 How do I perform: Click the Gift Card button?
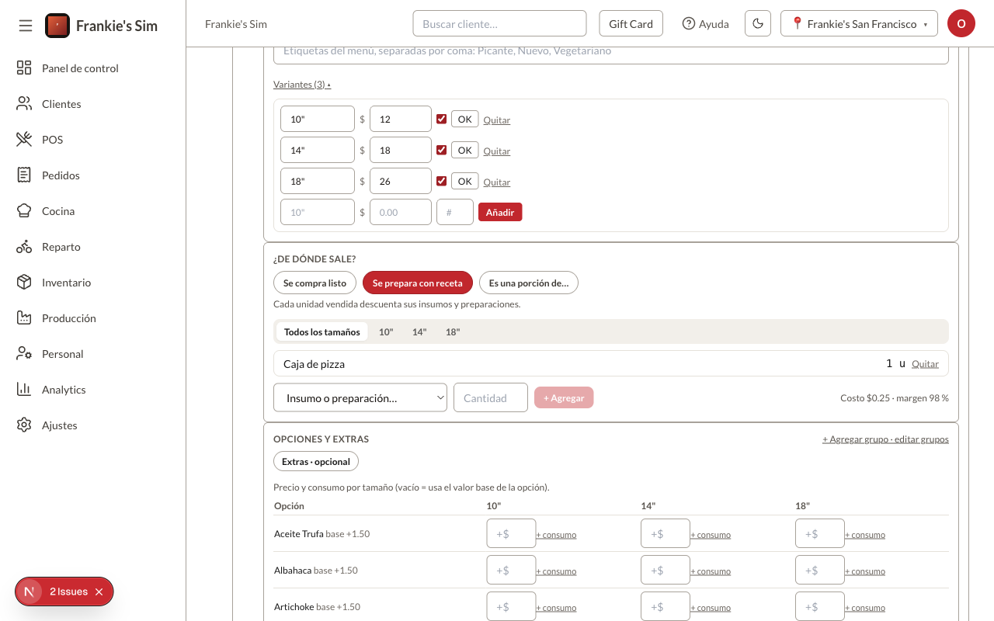tap(631, 23)
